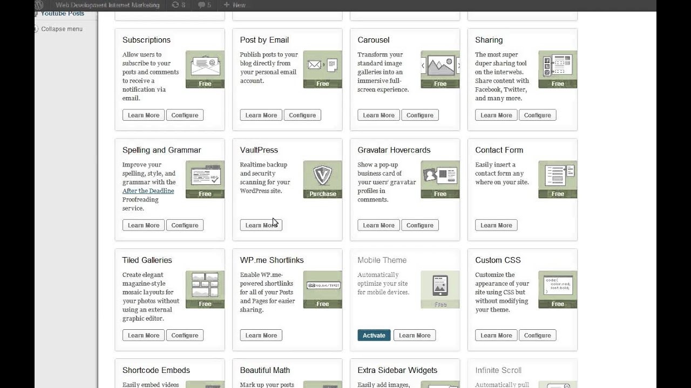Click Learn More under WP.me Shortlinks

[x=261, y=335]
